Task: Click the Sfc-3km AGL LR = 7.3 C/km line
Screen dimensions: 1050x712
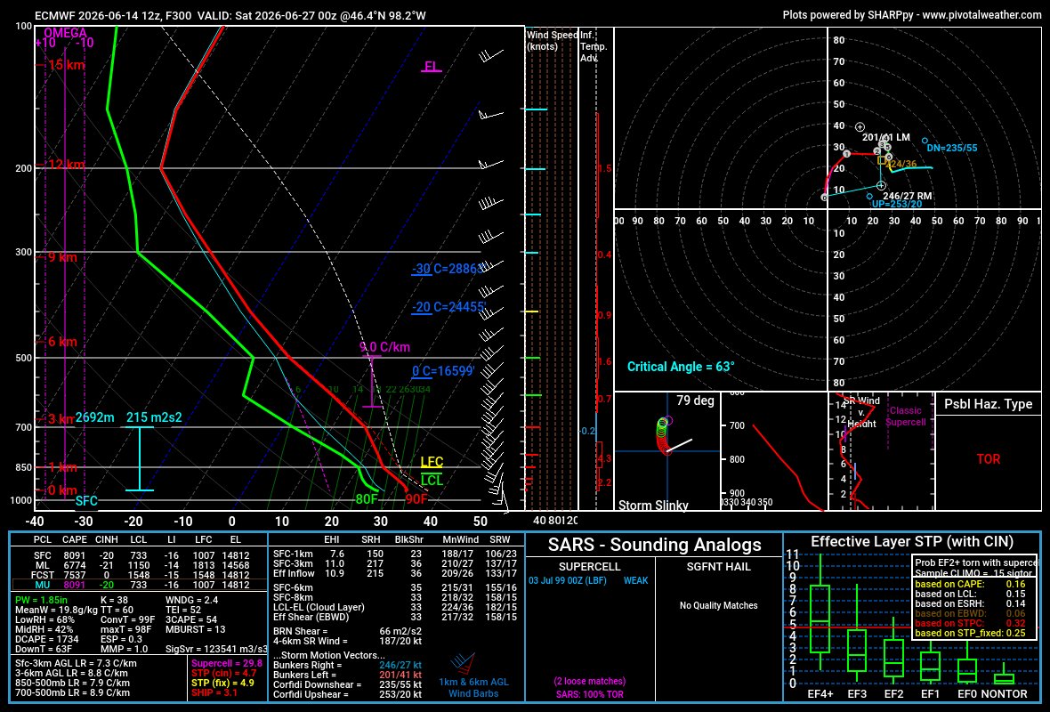Action: pyautogui.click(x=76, y=663)
